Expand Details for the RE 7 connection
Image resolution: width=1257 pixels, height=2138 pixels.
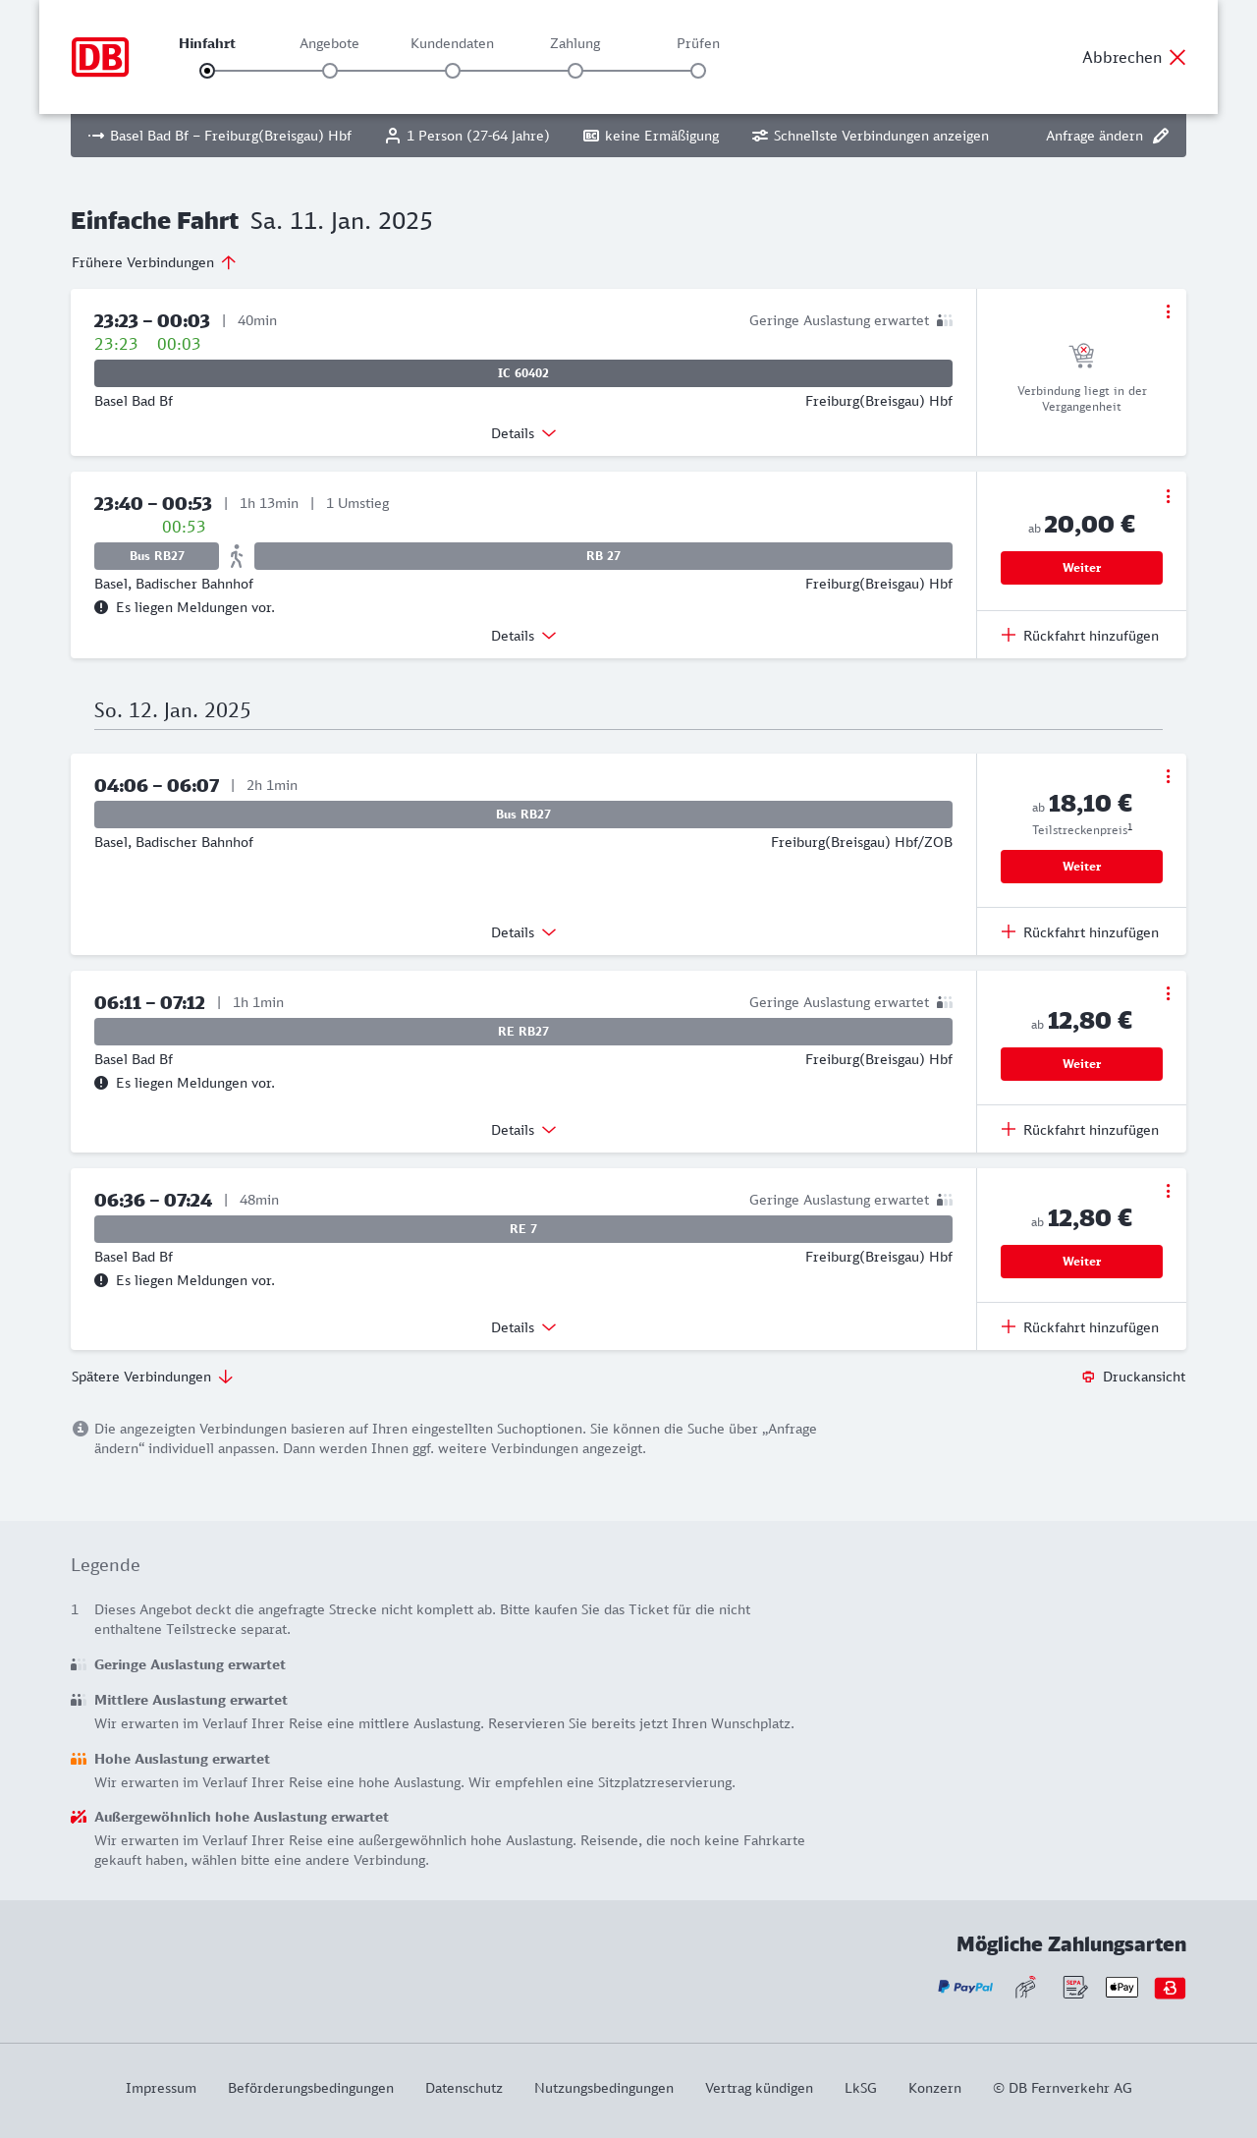523,1327
